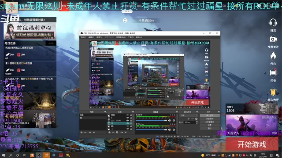Toggle visibility of last source in list

point(128,129)
